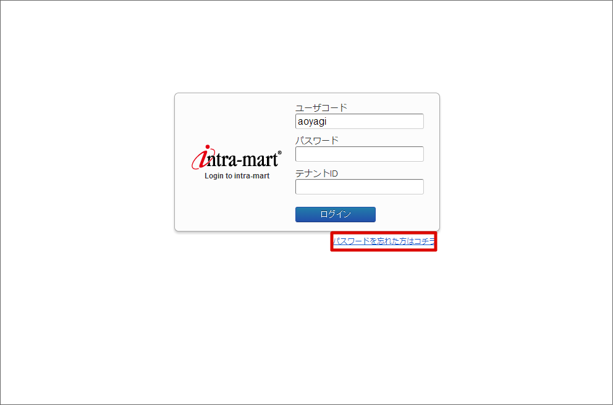Click the テナントID label text
613x405 pixels.
pos(316,173)
